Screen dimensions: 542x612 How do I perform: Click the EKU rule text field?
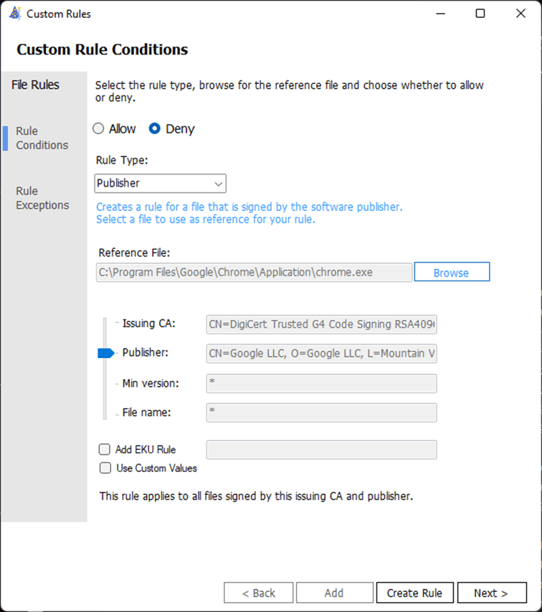(x=321, y=450)
